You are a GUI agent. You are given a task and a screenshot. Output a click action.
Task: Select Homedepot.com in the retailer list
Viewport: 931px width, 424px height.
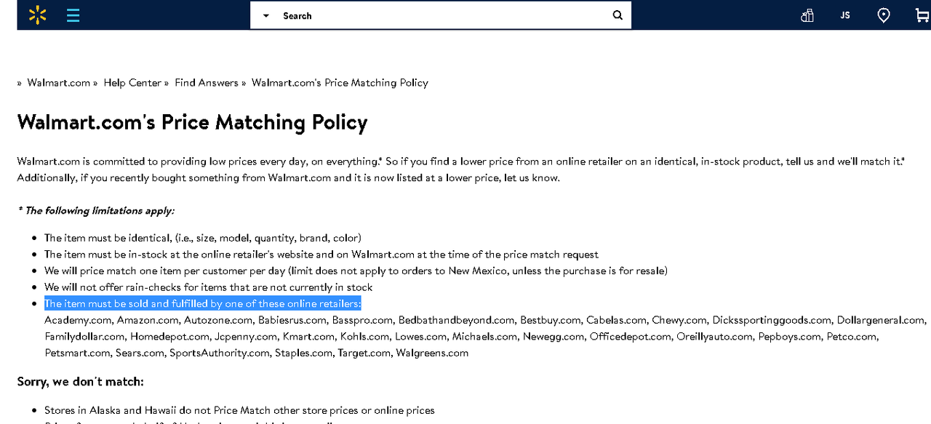pyautogui.click(x=169, y=337)
